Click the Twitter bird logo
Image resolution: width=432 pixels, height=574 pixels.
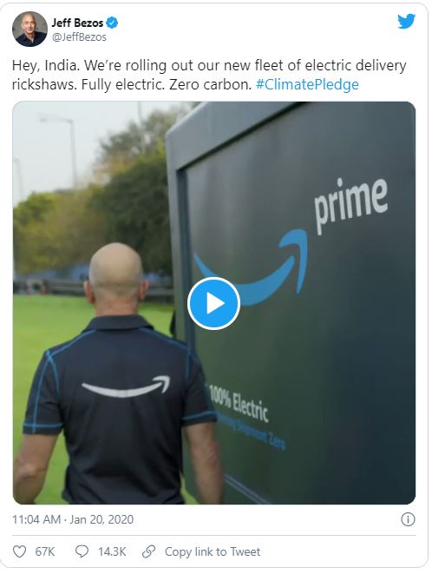pos(406,21)
